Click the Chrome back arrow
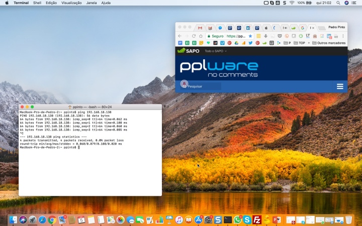Image resolution: width=362 pixels, height=226 pixels. pyautogui.click(x=180, y=36)
